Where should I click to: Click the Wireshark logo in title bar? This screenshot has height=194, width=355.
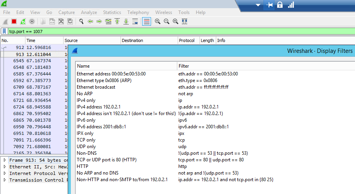point(4,3)
